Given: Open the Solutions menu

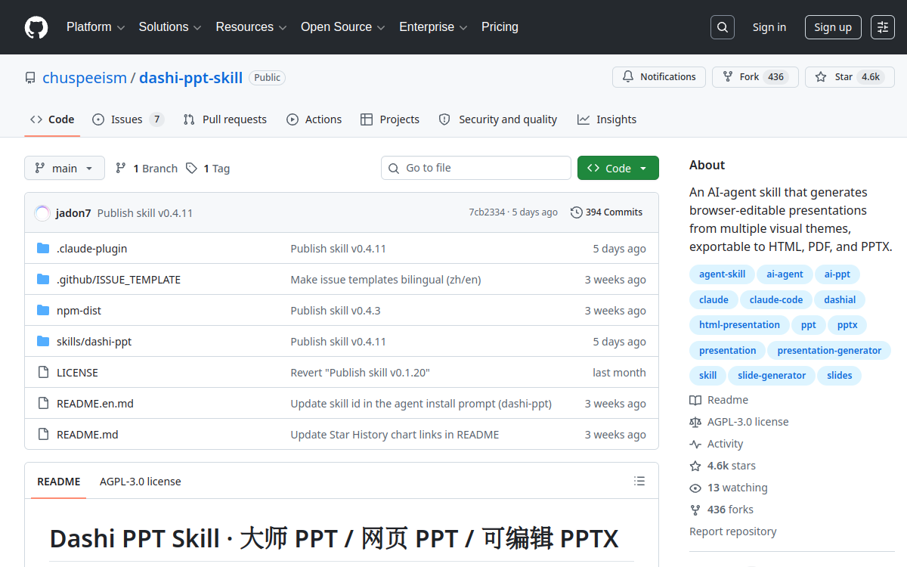Looking at the screenshot, I should point(170,27).
